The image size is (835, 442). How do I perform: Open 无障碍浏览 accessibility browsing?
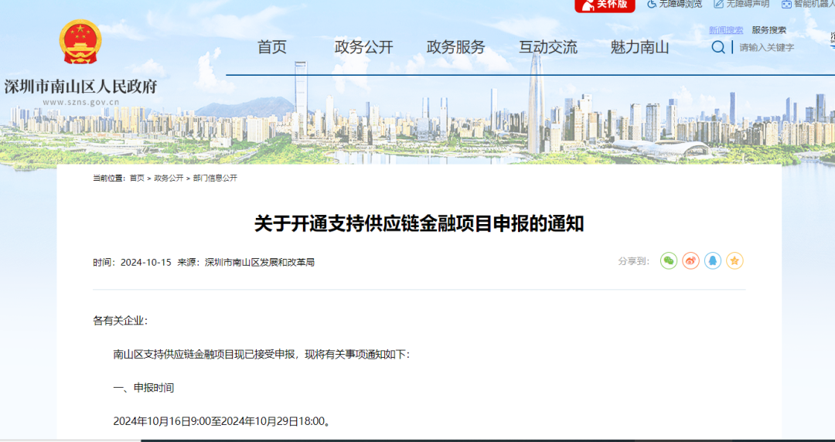click(x=675, y=5)
